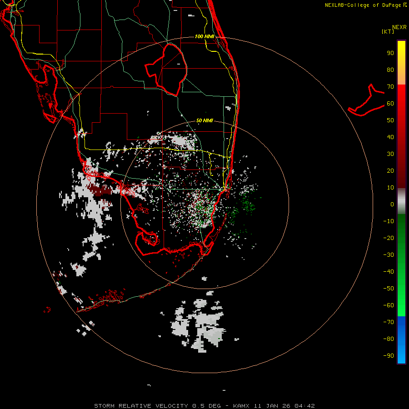409x409 pixels.
Task: Click the 40 value on velocity scale
Action: [390, 137]
